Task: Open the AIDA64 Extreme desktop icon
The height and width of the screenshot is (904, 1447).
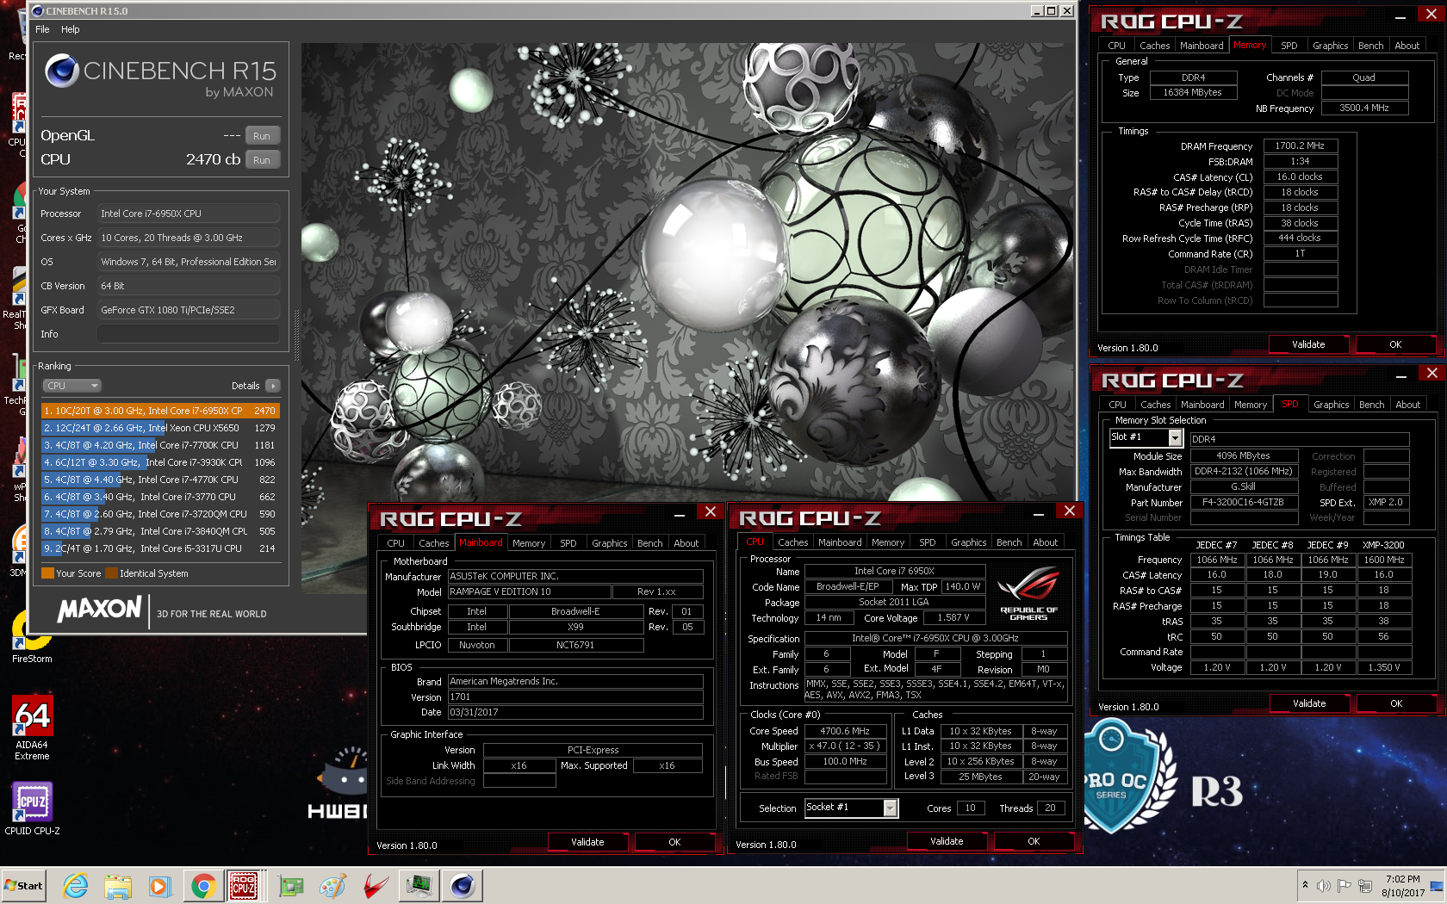Action: [x=32, y=728]
